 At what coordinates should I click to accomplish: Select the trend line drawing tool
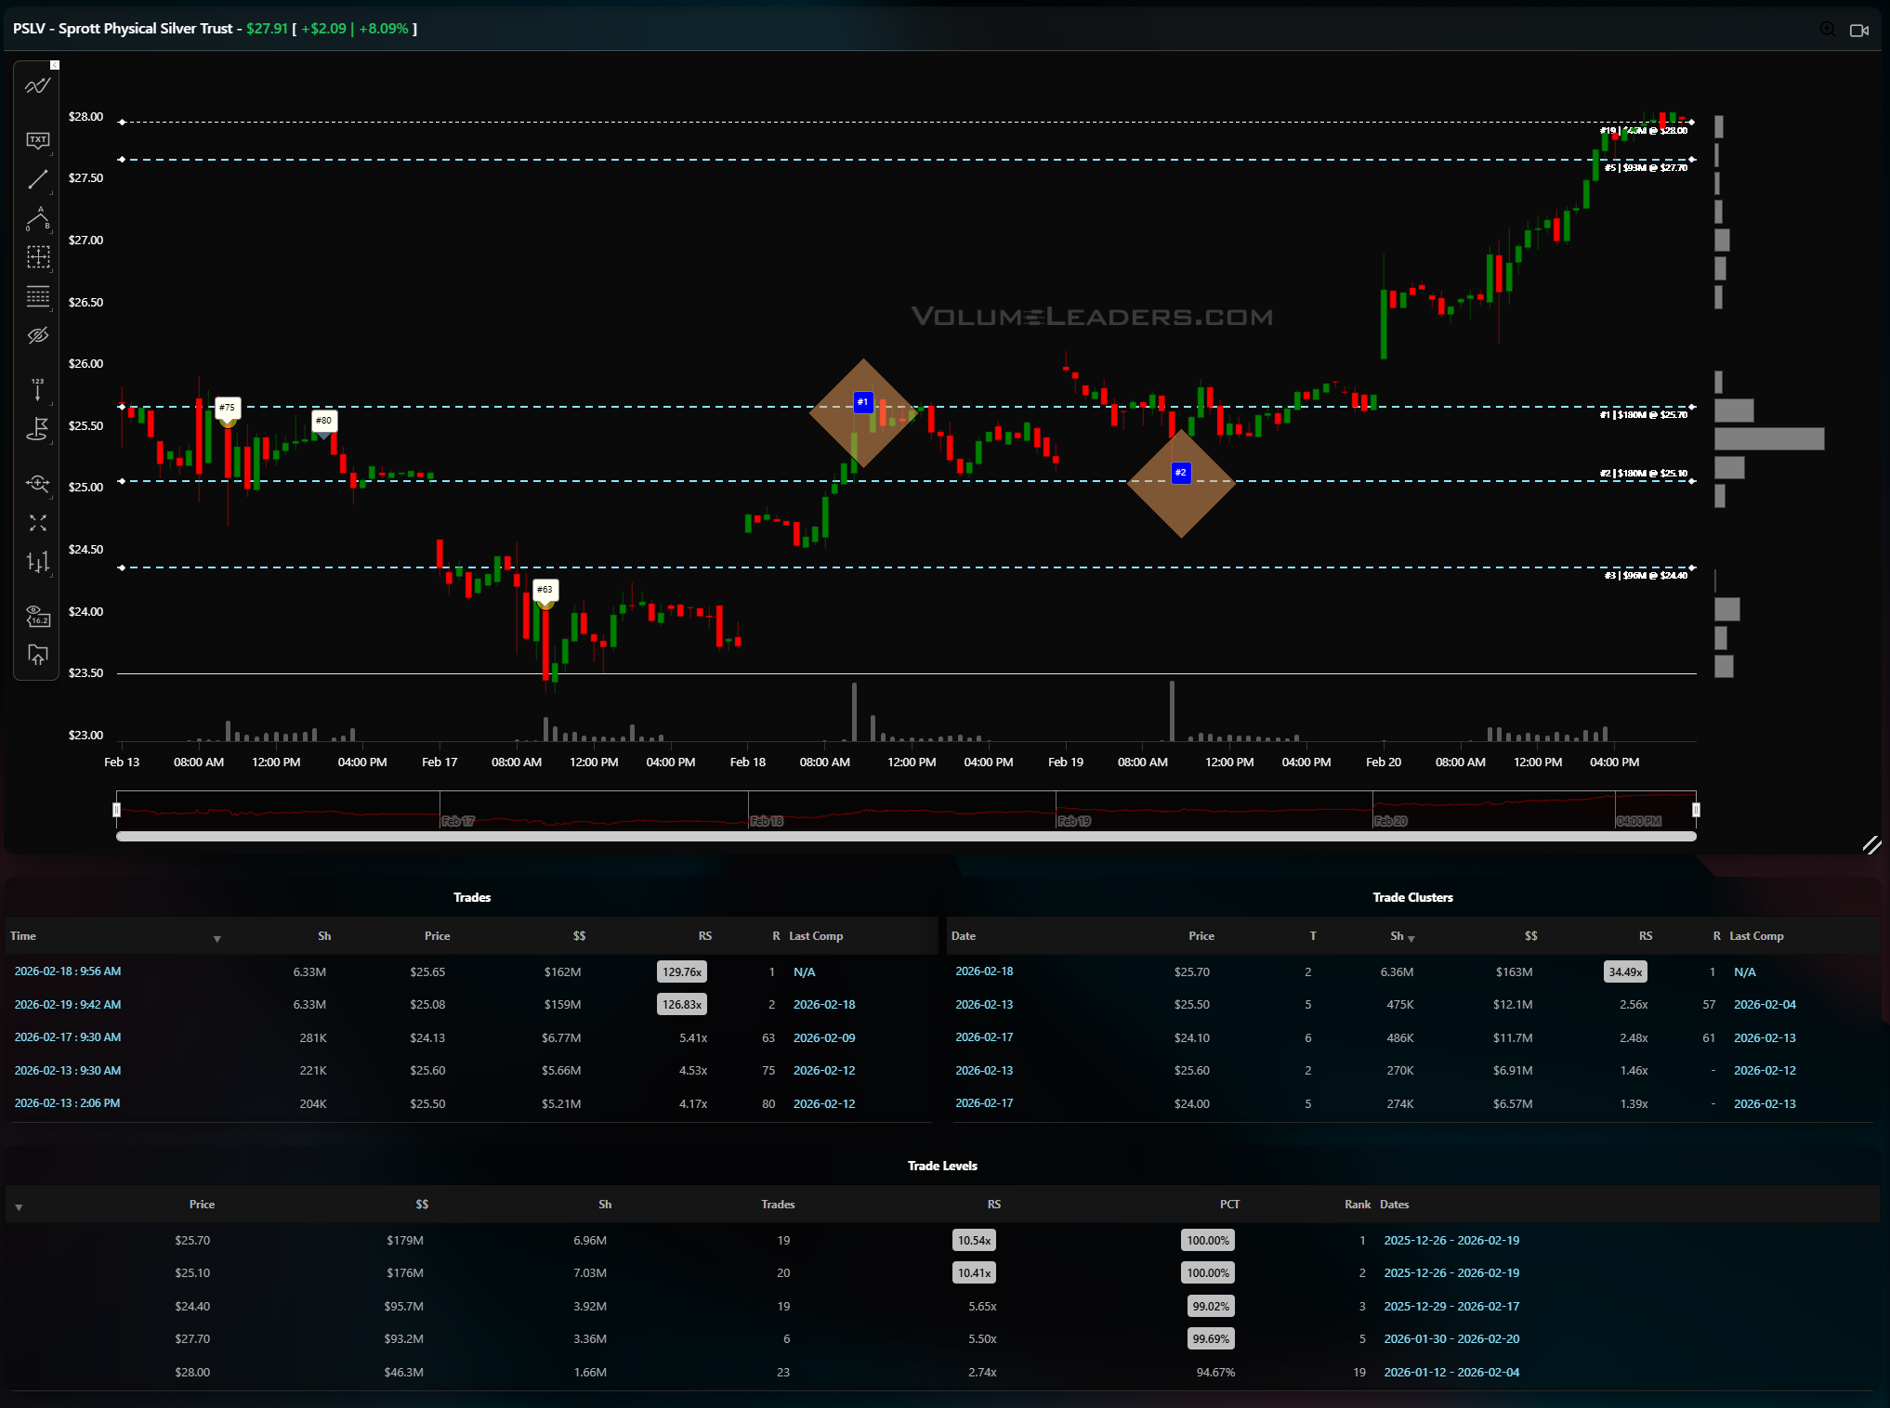pyautogui.click(x=37, y=180)
